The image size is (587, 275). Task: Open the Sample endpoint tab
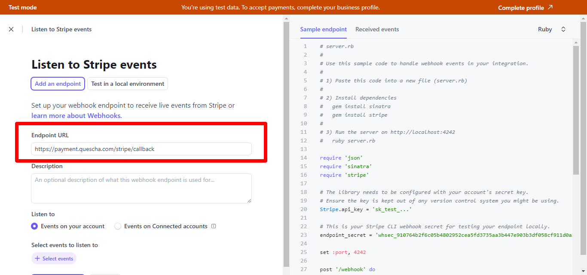click(323, 29)
